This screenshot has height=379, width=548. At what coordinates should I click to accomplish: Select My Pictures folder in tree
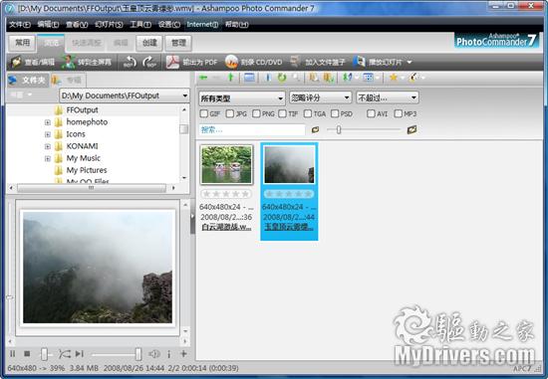point(87,170)
